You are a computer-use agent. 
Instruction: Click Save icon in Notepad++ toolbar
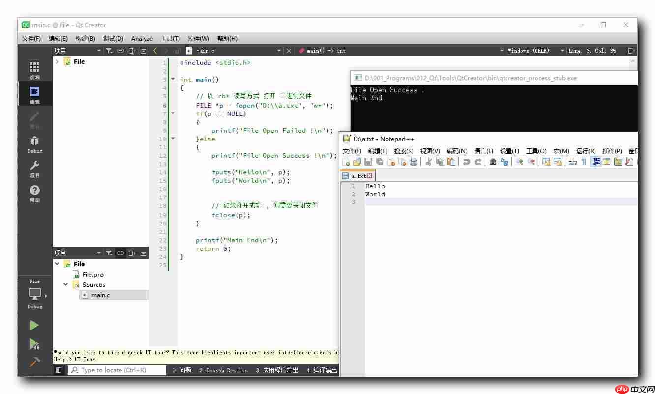368,162
